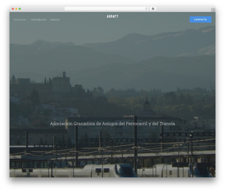Go to the Investigación page
Screen dimensions: 225x191
click(x=39, y=19)
